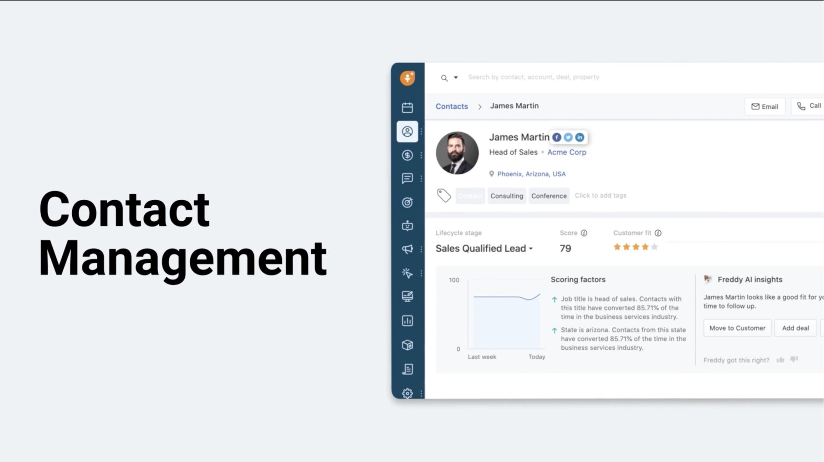Click the Freddy bot sidebar icon

(x=407, y=226)
